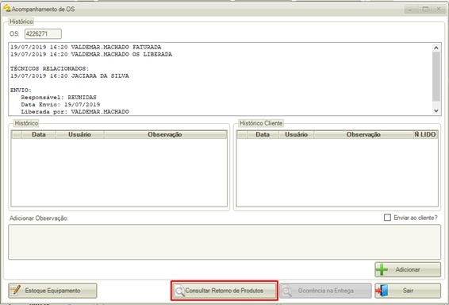449x305 pixels.
Task: Sort Histórico table by the Usuário column
Action: (x=79, y=134)
